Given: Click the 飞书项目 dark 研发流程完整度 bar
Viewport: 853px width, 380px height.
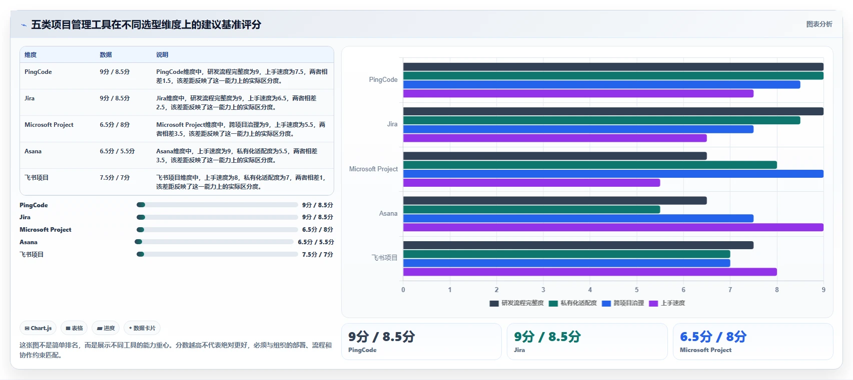Looking at the screenshot, I should 578,245.
